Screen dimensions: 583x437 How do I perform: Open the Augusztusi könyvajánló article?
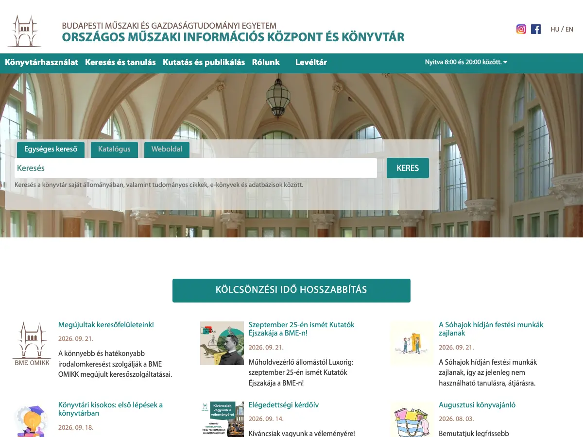477,405
